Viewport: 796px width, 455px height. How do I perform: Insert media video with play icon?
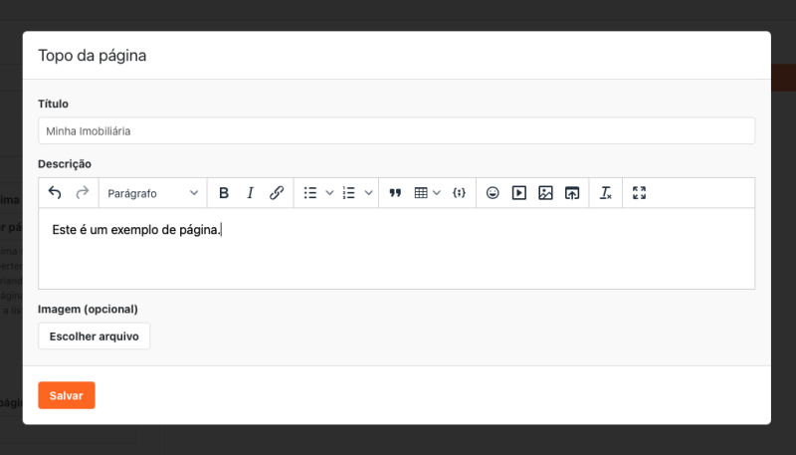coord(518,193)
